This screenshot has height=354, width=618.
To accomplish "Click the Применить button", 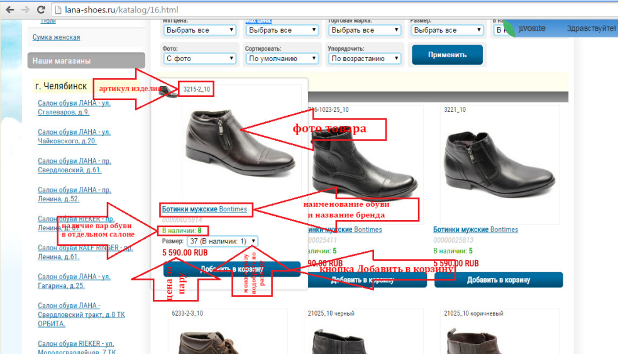I will (448, 55).
